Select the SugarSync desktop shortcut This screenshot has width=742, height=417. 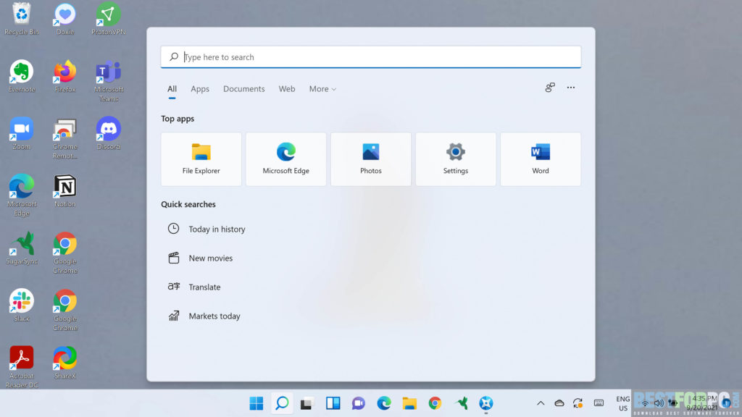click(21, 248)
